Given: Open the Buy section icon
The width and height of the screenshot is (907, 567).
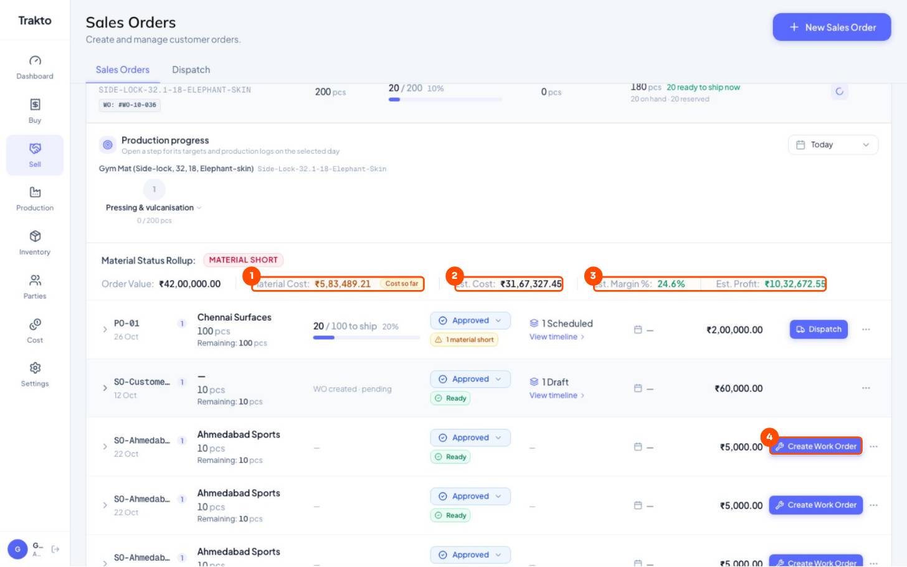Looking at the screenshot, I should pyautogui.click(x=35, y=104).
